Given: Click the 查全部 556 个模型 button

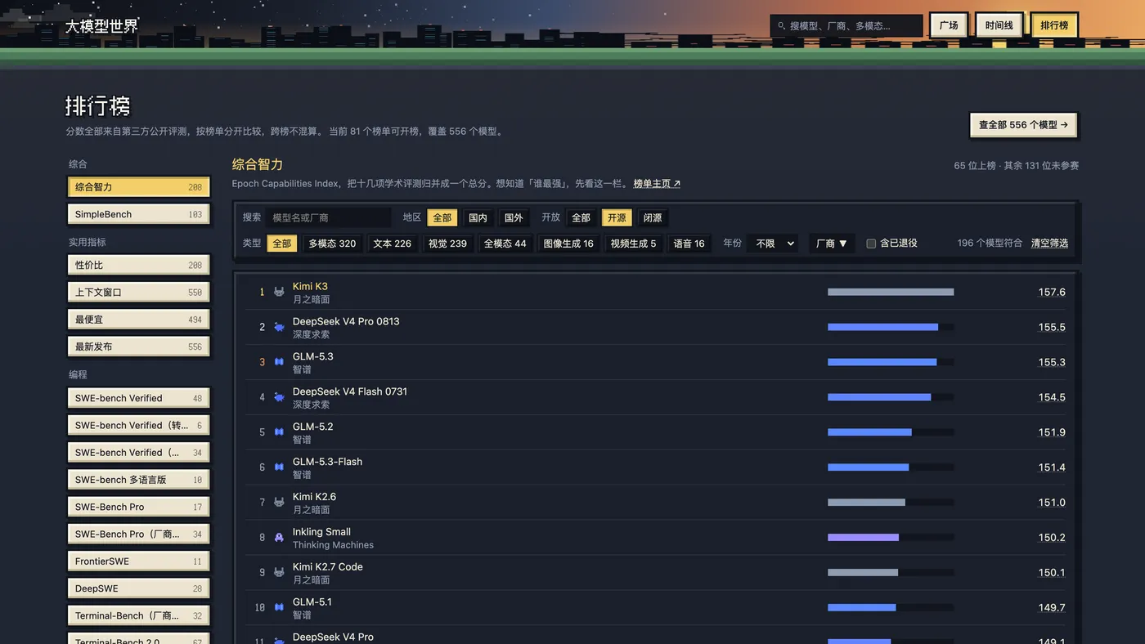Looking at the screenshot, I should point(1023,125).
